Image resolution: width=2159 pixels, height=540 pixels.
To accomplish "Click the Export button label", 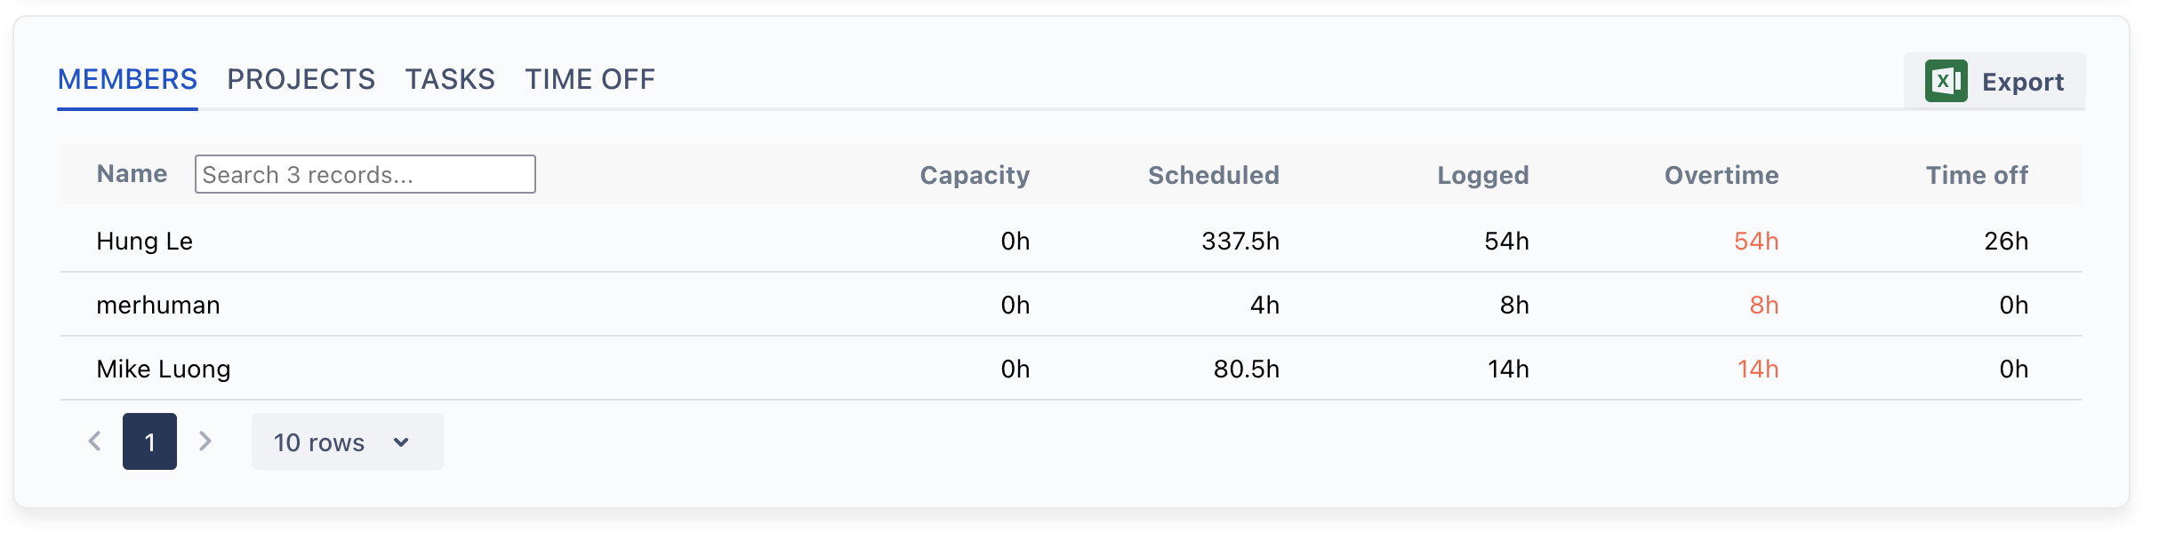I will [x=2022, y=83].
